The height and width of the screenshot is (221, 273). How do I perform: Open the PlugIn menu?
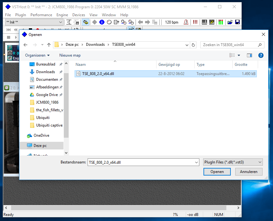(21, 15)
